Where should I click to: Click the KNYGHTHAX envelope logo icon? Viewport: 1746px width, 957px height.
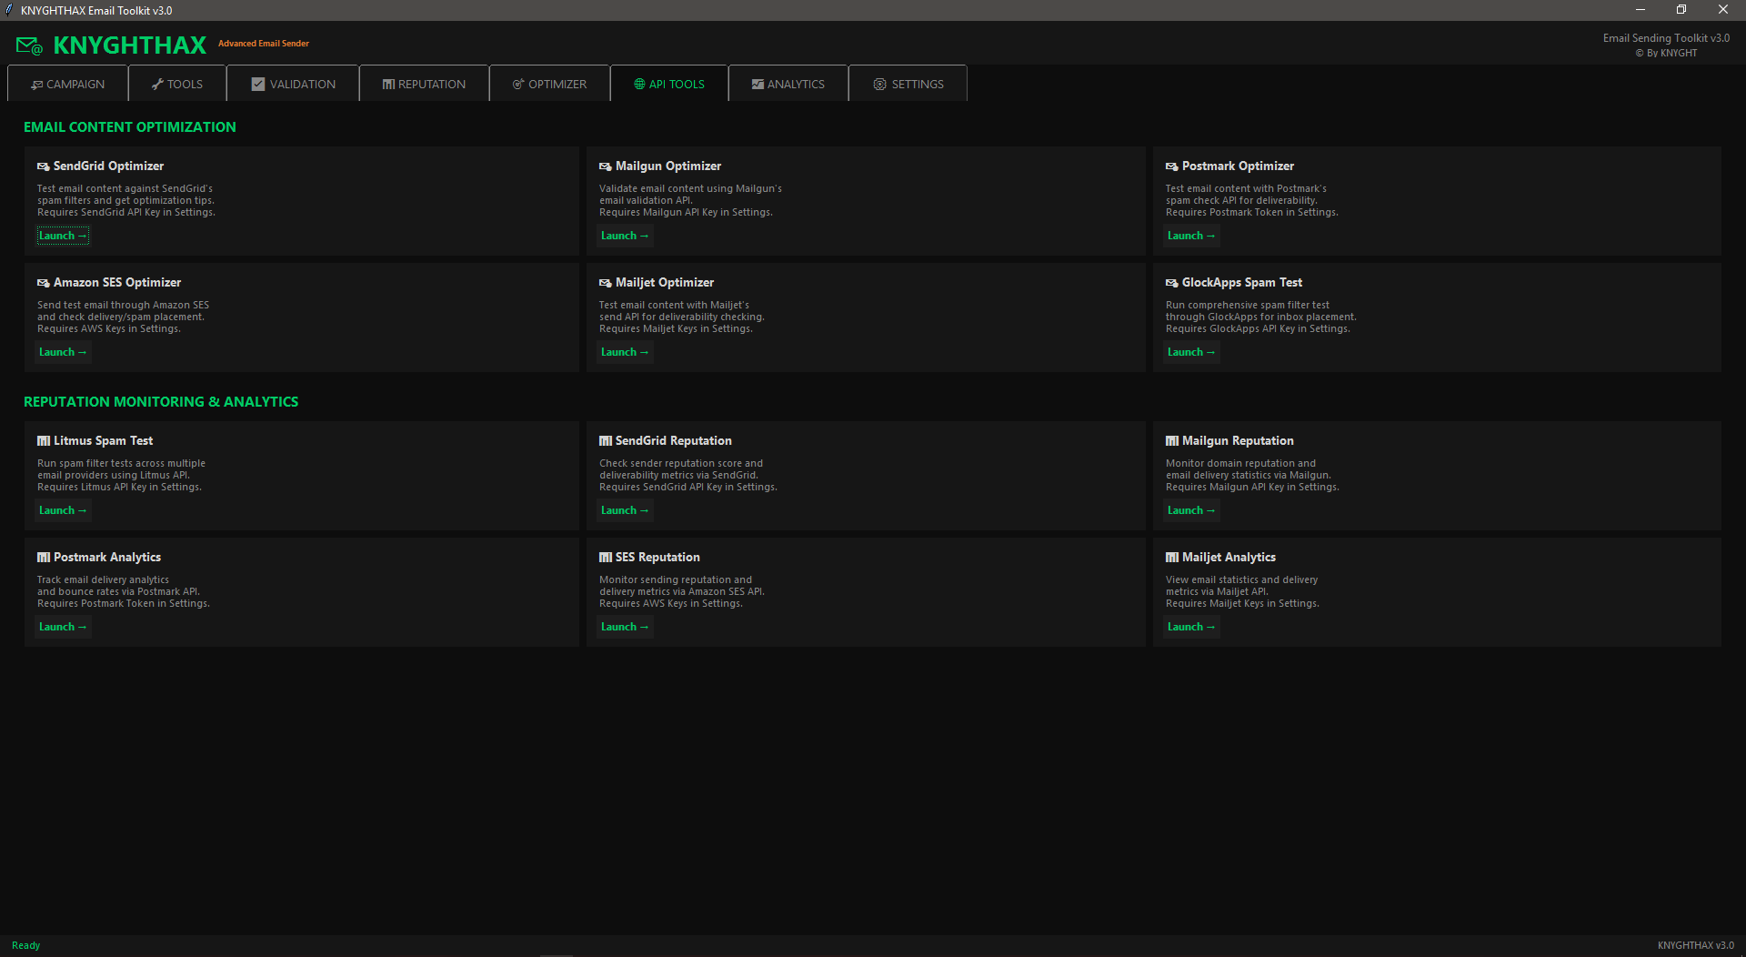29,45
